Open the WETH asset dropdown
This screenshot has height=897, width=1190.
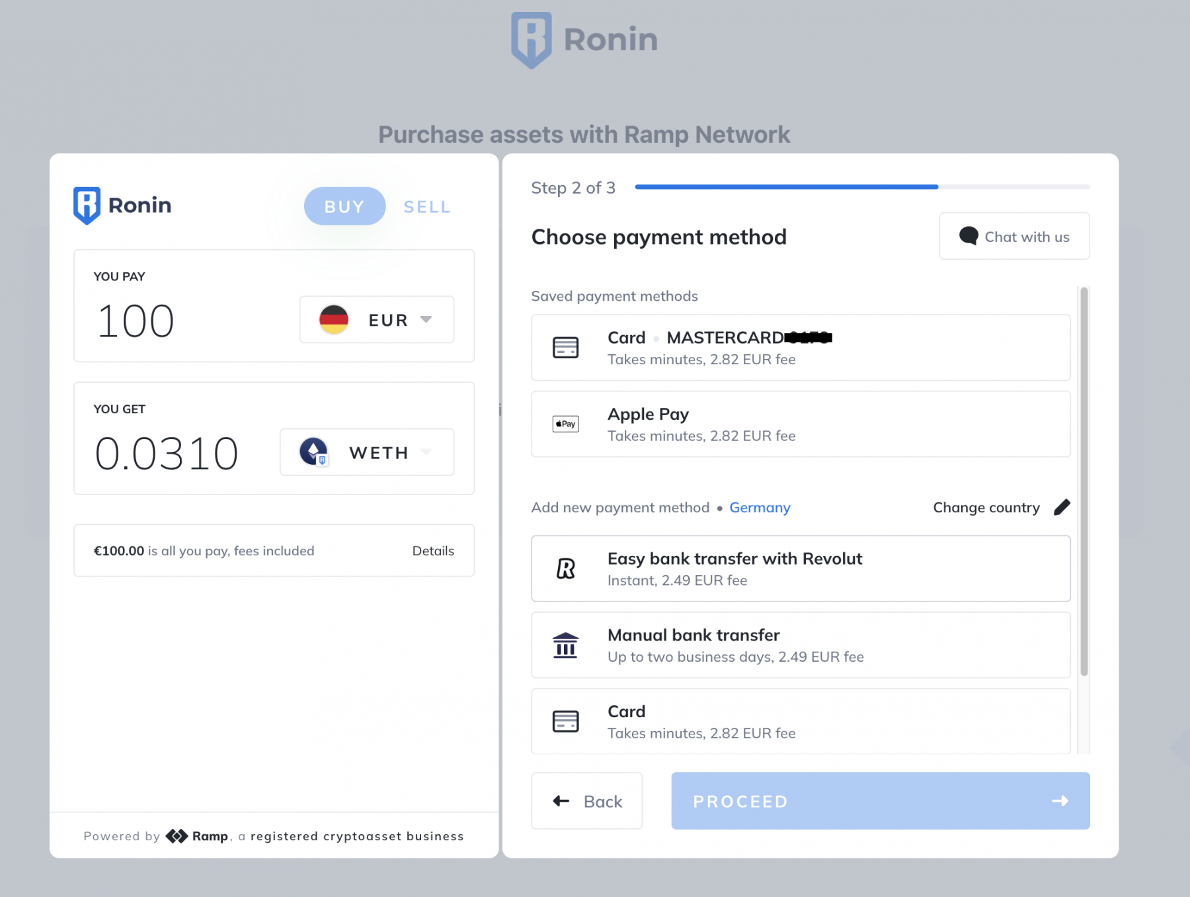pos(367,452)
